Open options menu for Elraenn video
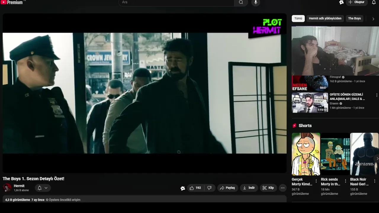This screenshot has height=213, width=379. coord(377,95)
